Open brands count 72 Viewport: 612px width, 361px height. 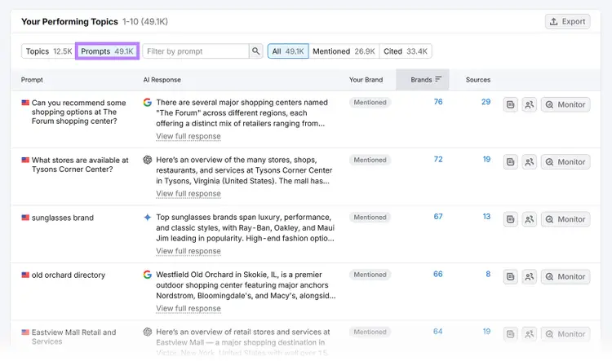pyautogui.click(x=438, y=159)
